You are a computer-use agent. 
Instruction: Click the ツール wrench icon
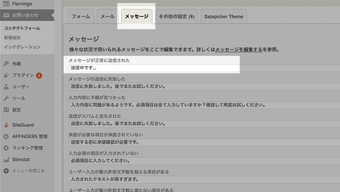[x=6, y=98]
